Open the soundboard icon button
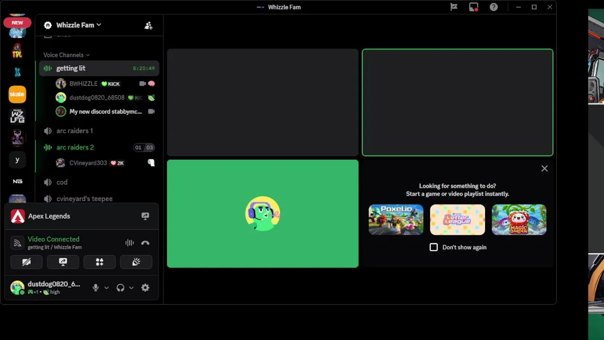This screenshot has height=340, width=604. coord(136,262)
